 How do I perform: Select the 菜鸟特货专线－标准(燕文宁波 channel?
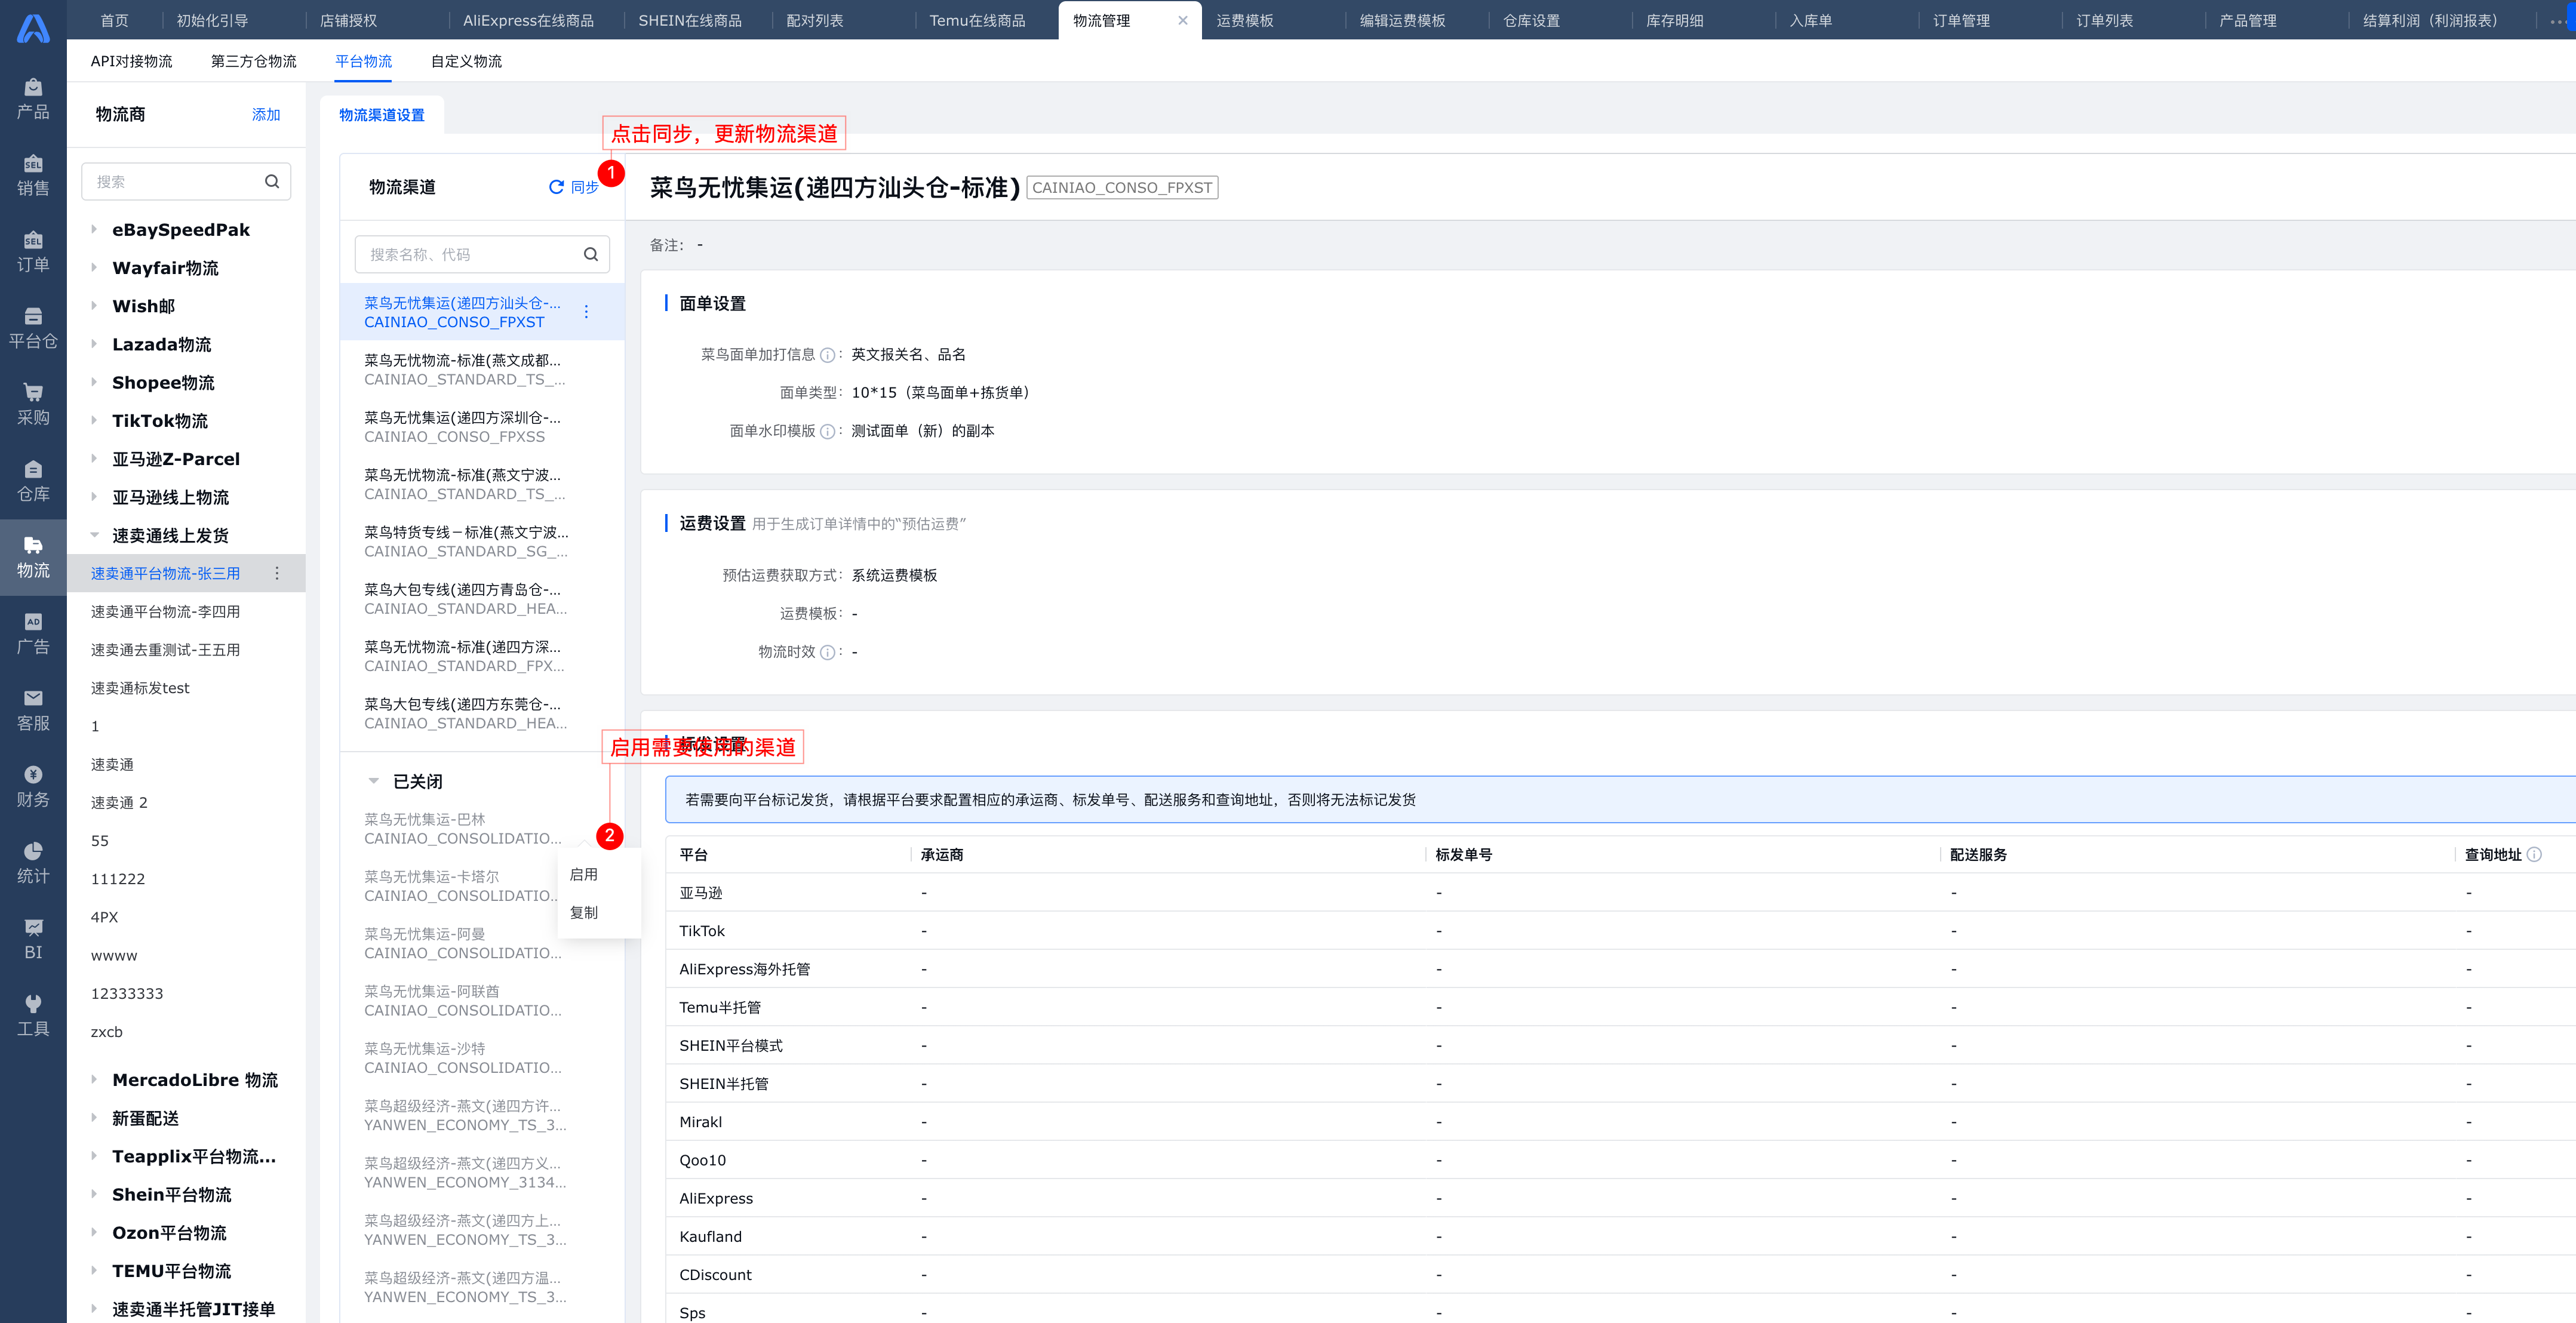click(482, 542)
